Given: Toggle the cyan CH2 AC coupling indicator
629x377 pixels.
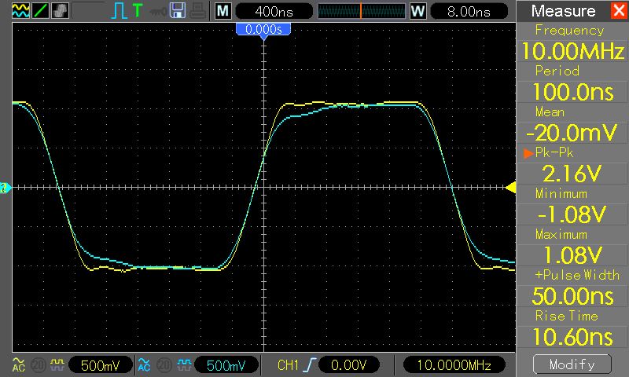Looking at the screenshot, I should click(143, 365).
